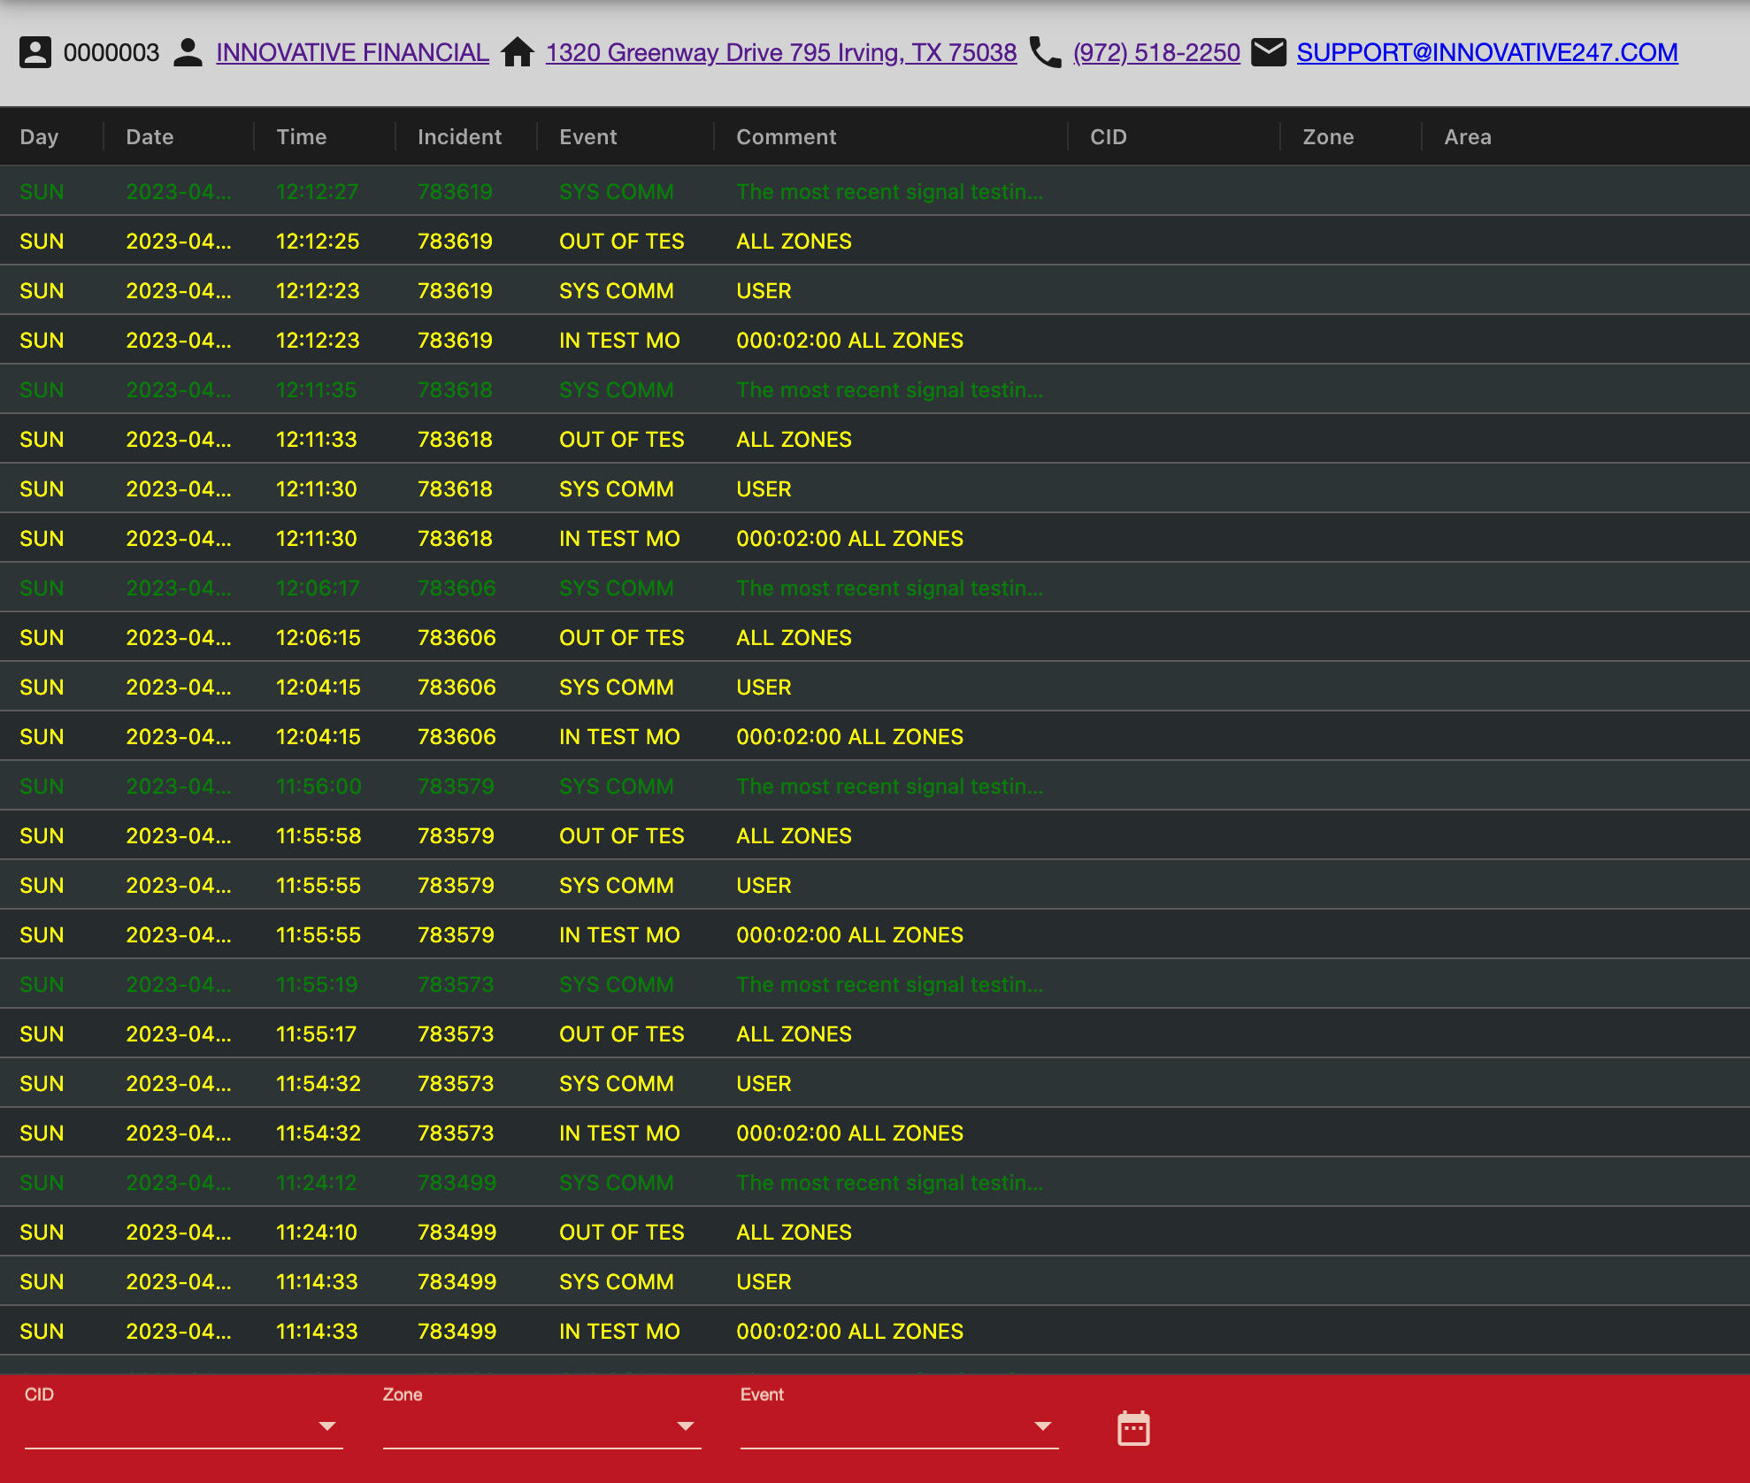
Task: Sort by the Zone column header
Action: (1328, 137)
